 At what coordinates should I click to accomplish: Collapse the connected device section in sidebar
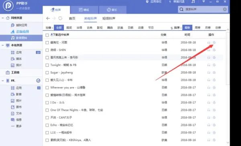pos(3,80)
